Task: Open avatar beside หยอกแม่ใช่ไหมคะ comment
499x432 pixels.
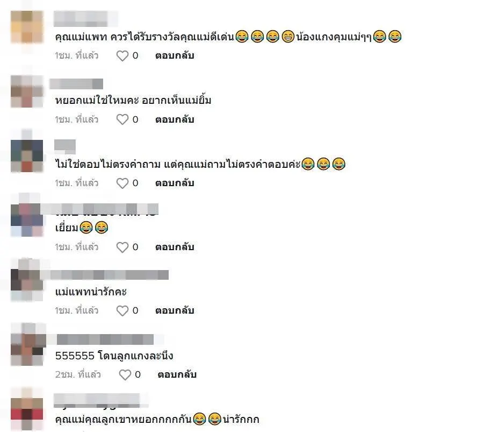Action: (27, 91)
